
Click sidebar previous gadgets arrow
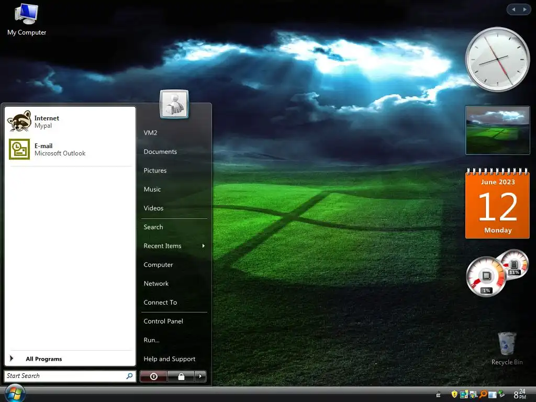coord(513,9)
